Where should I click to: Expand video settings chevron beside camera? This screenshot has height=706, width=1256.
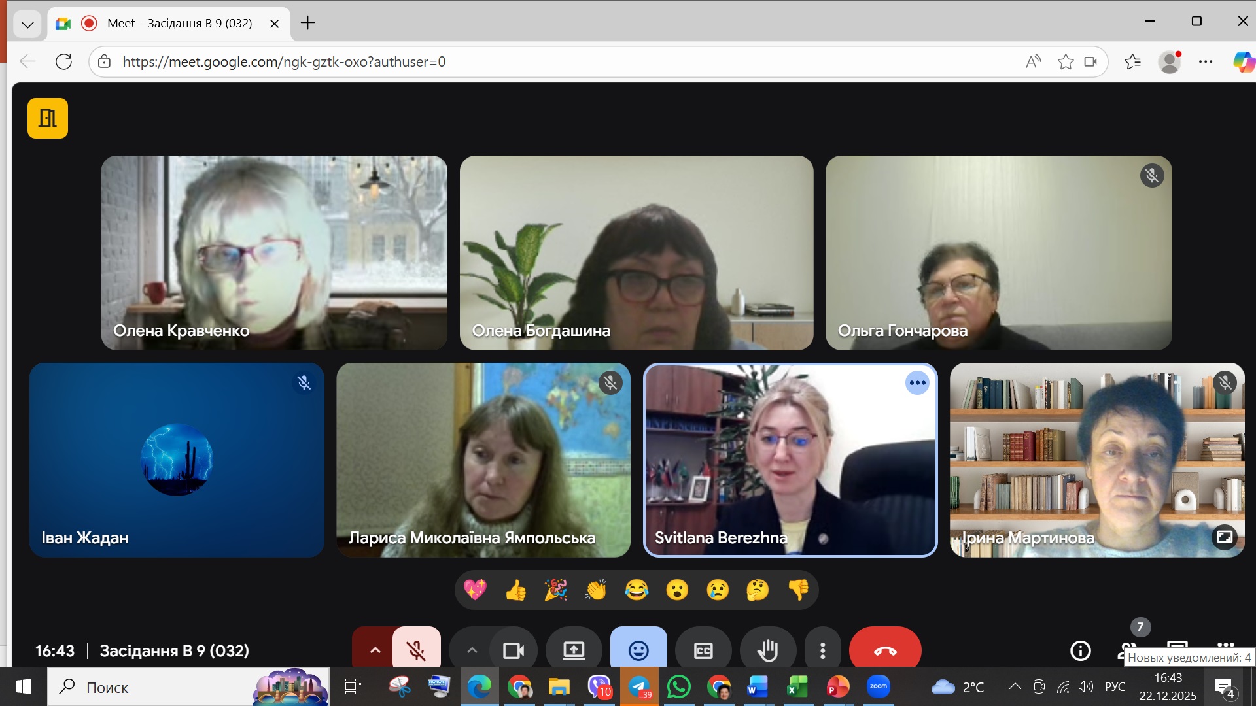[472, 650]
